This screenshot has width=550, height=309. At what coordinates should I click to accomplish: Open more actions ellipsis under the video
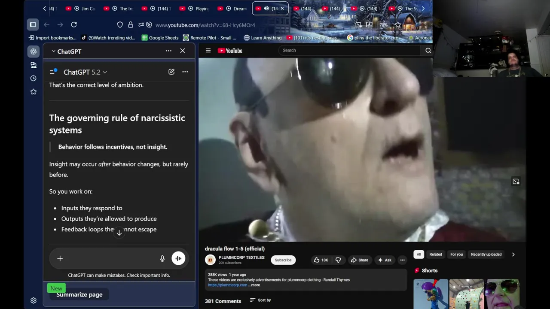pos(402,260)
